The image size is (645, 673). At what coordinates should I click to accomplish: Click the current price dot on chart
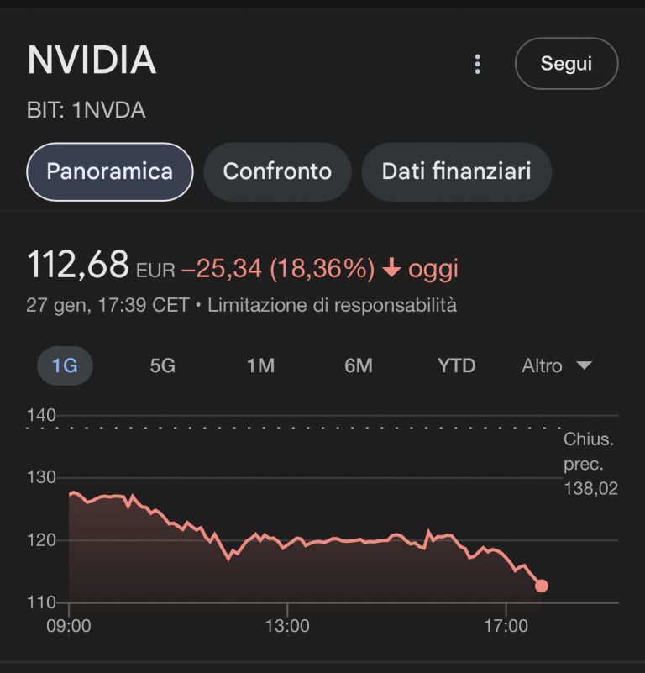point(541,586)
